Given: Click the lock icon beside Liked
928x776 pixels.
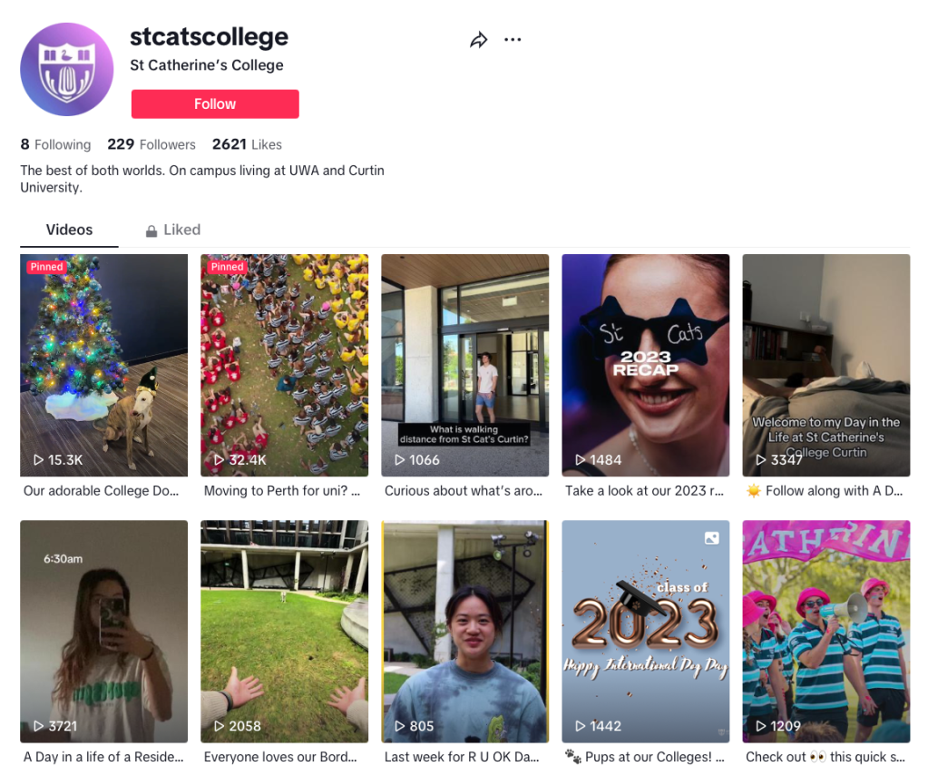Looking at the screenshot, I should click(151, 231).
